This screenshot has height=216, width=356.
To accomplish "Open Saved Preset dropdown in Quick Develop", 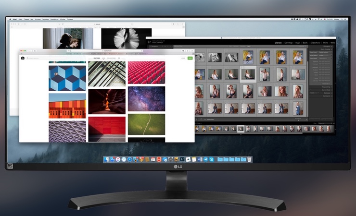I will pyautogui.click(x=325, y=52).
